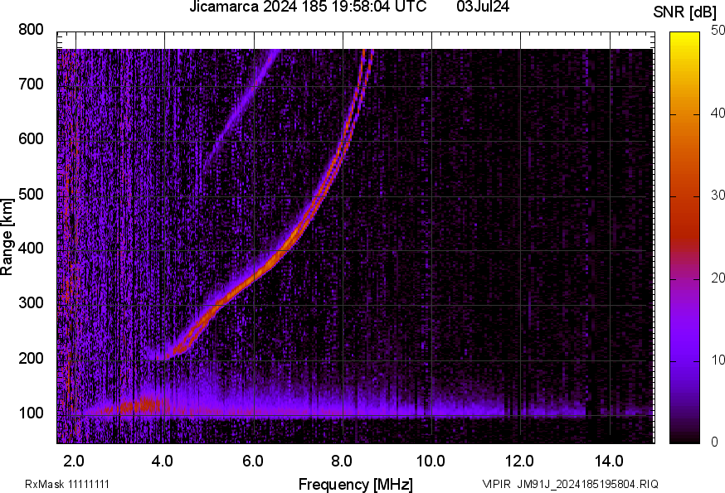
Task: Click the y-axis tick label '200'
Action: 31,358
